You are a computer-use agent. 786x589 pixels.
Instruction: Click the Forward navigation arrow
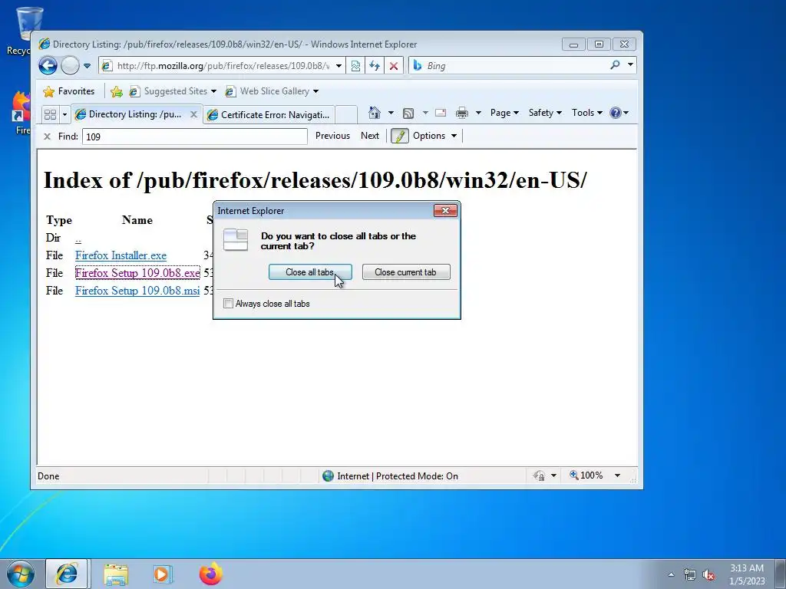tap(70, 66)
